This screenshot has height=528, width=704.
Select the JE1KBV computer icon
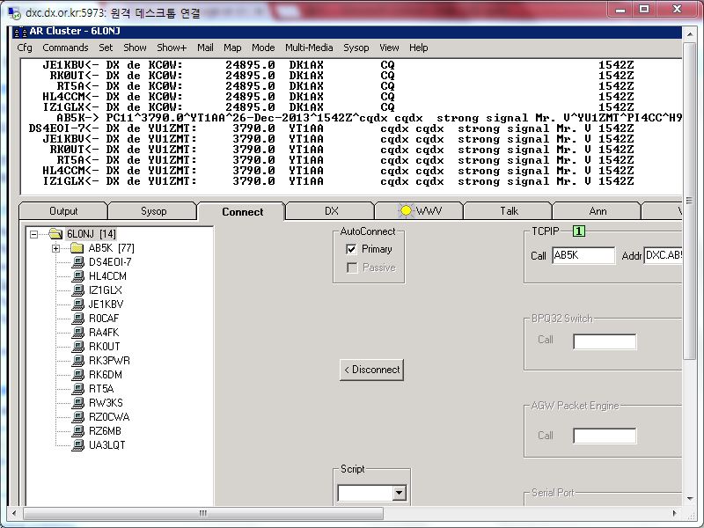click(x=78, y=304)
